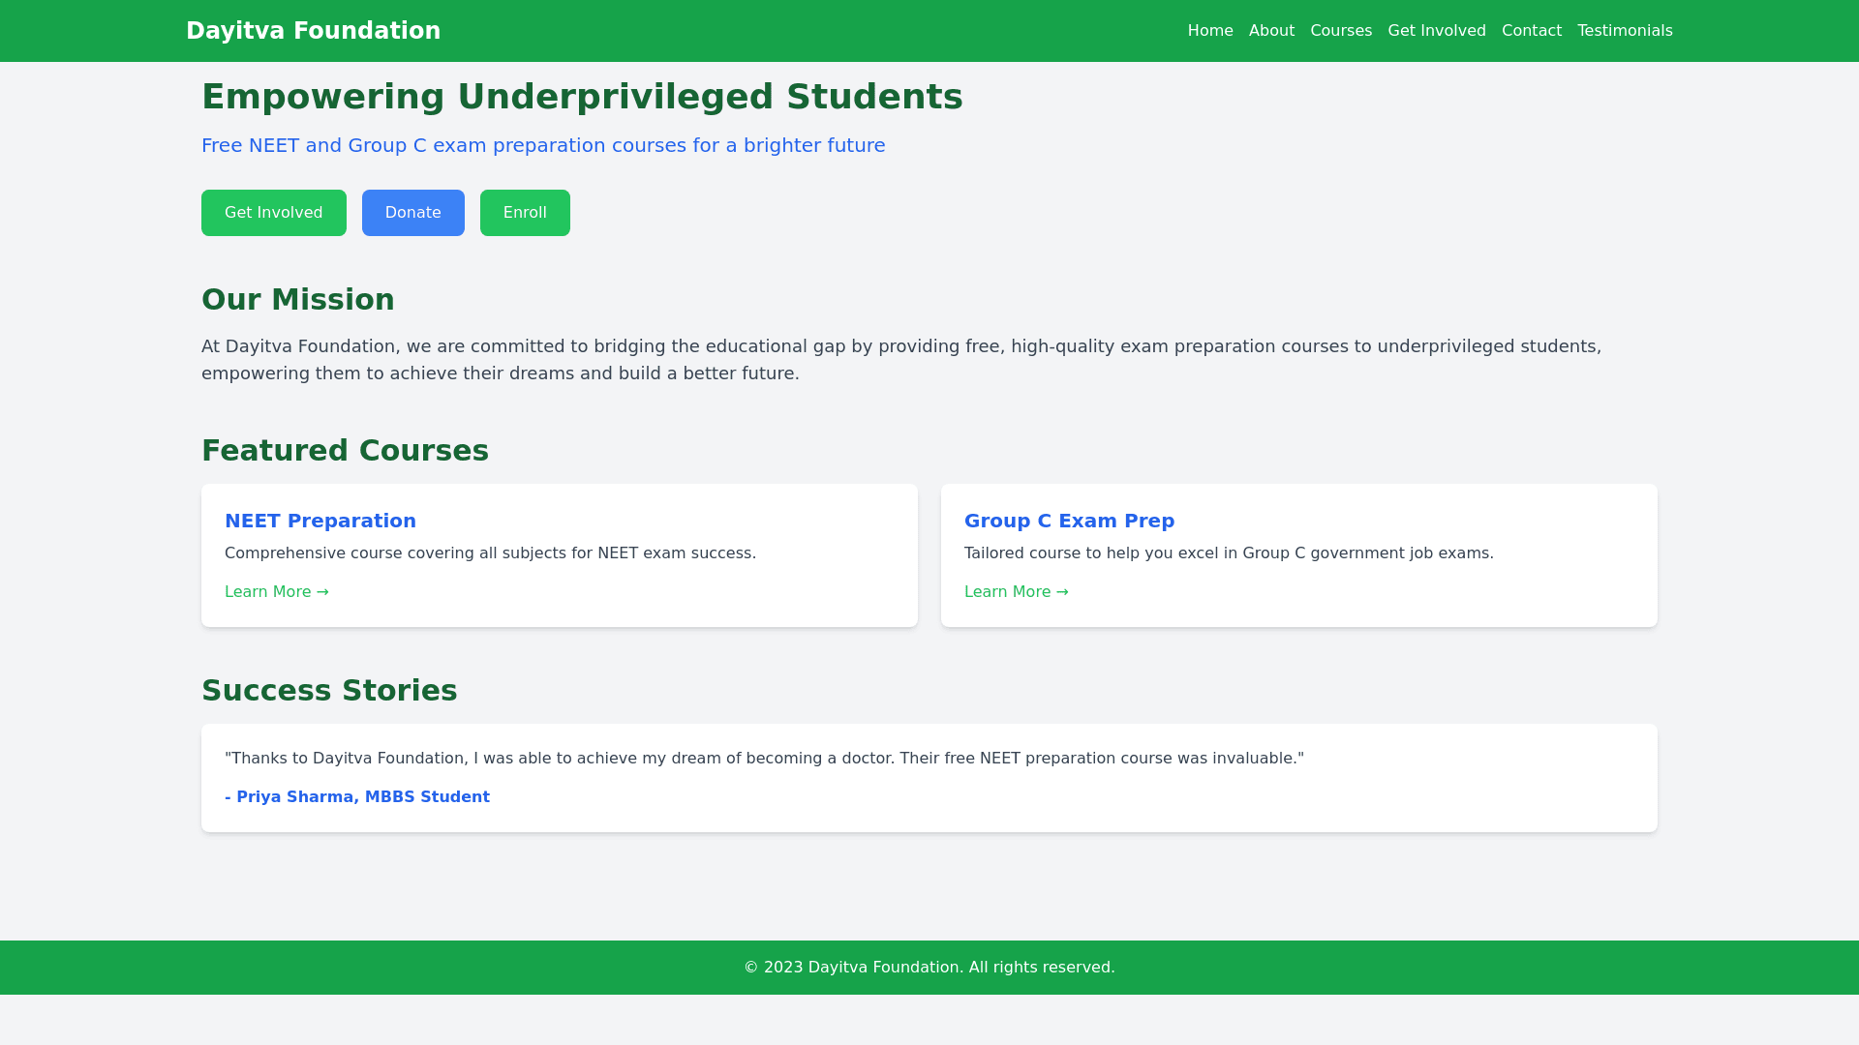Screen dimensions: 1859x1045
Task: Follow Learn More under NEET Preparation
Action: click(276, 592)
